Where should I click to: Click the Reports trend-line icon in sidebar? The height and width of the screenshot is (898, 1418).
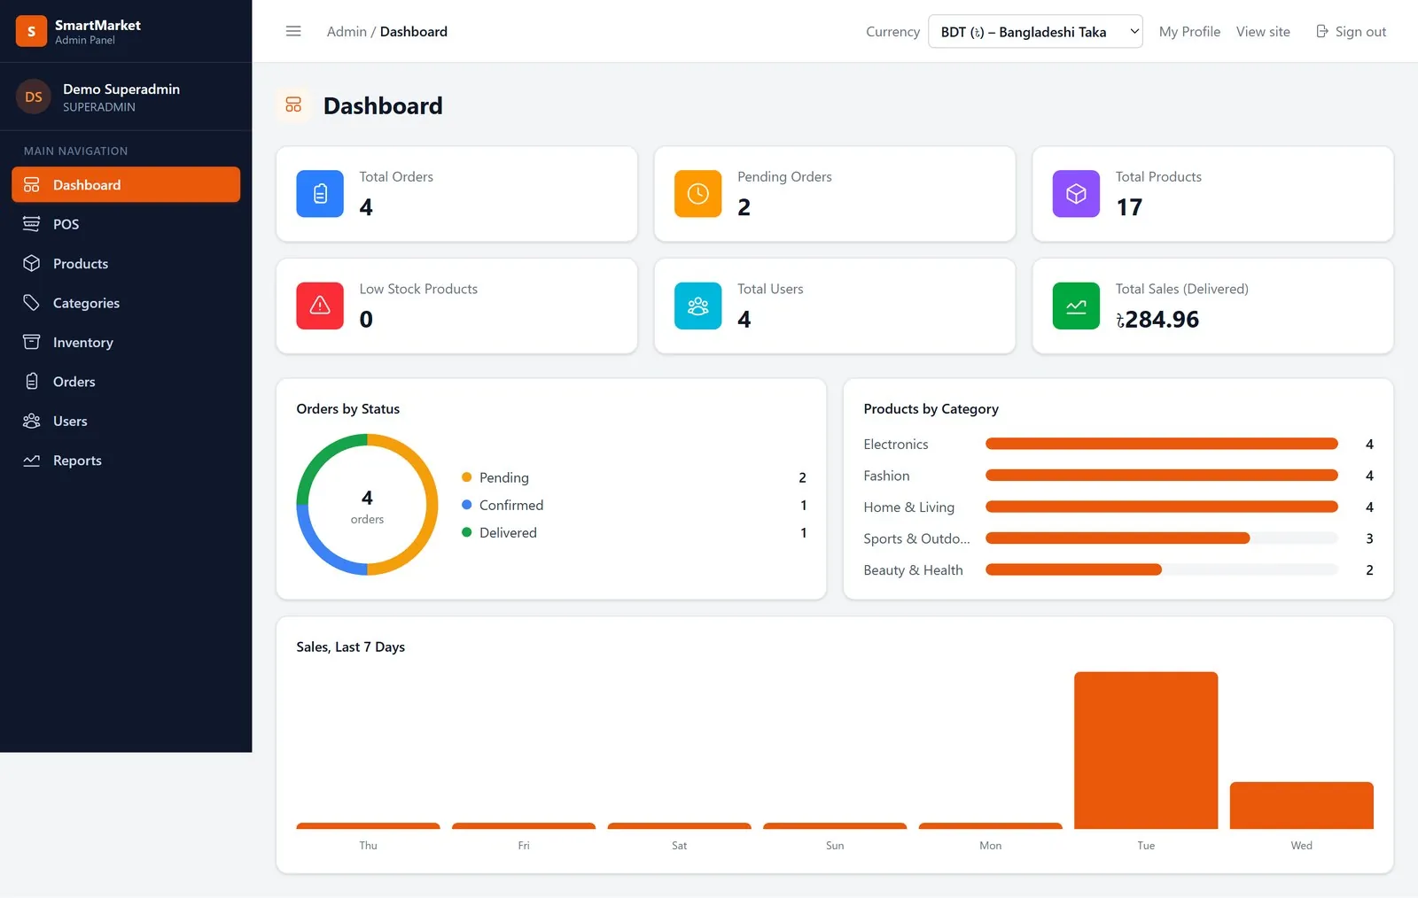[32, 461]
